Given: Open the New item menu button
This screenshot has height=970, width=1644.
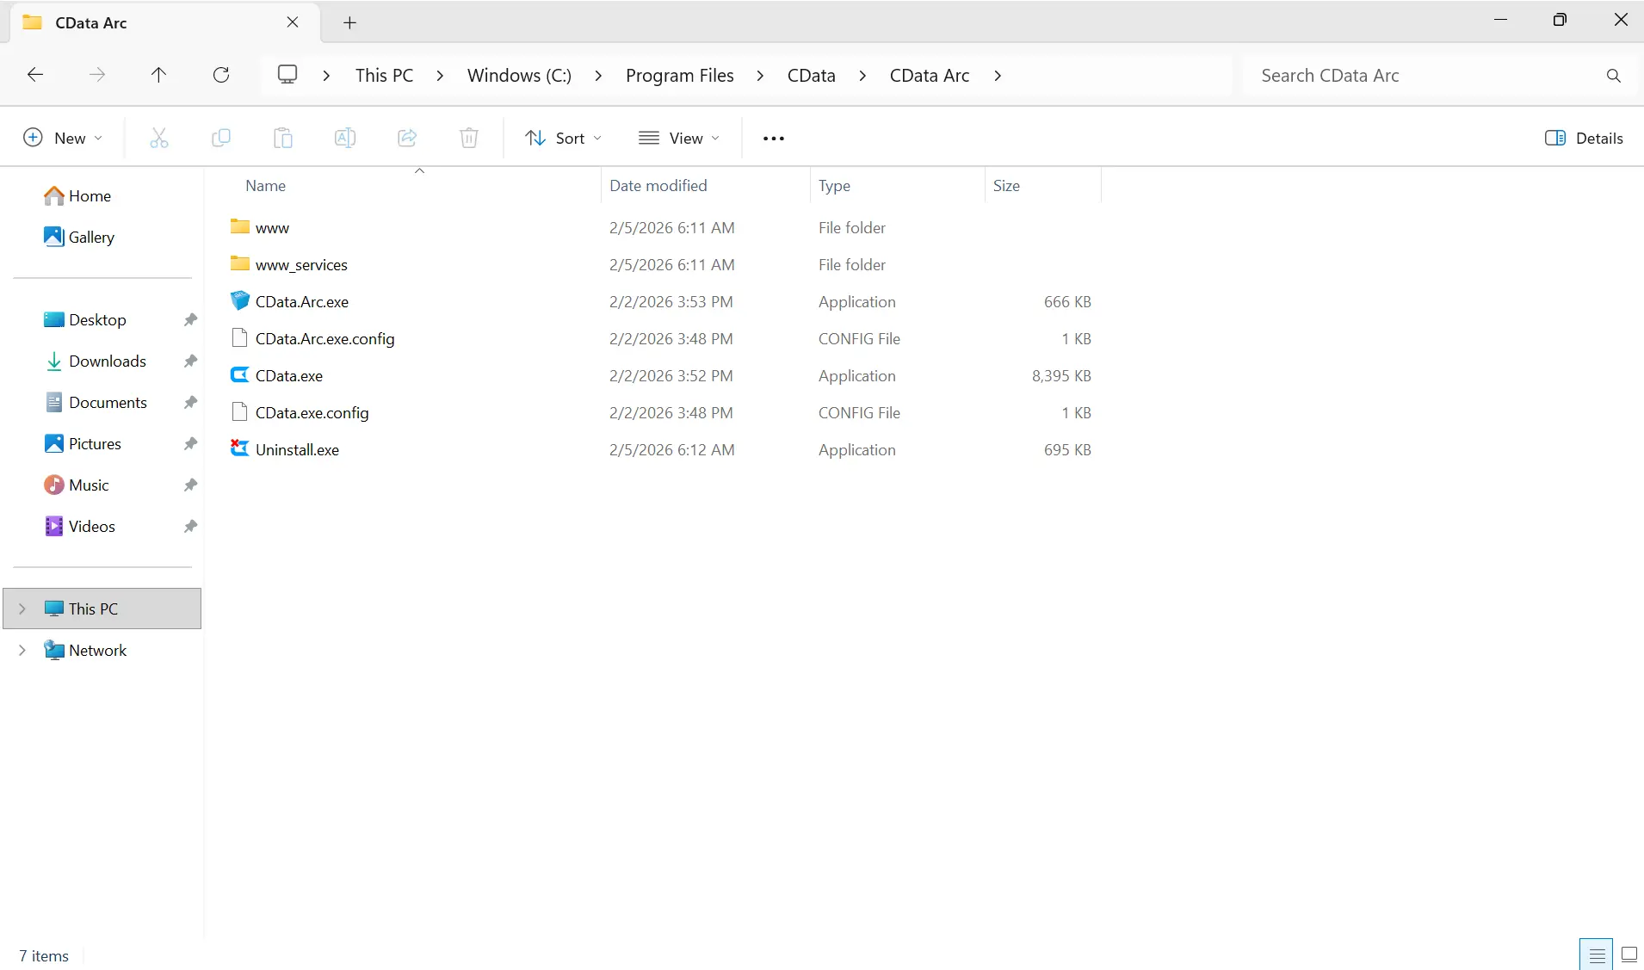Looking at the screenshot, I should click(63, 138).
